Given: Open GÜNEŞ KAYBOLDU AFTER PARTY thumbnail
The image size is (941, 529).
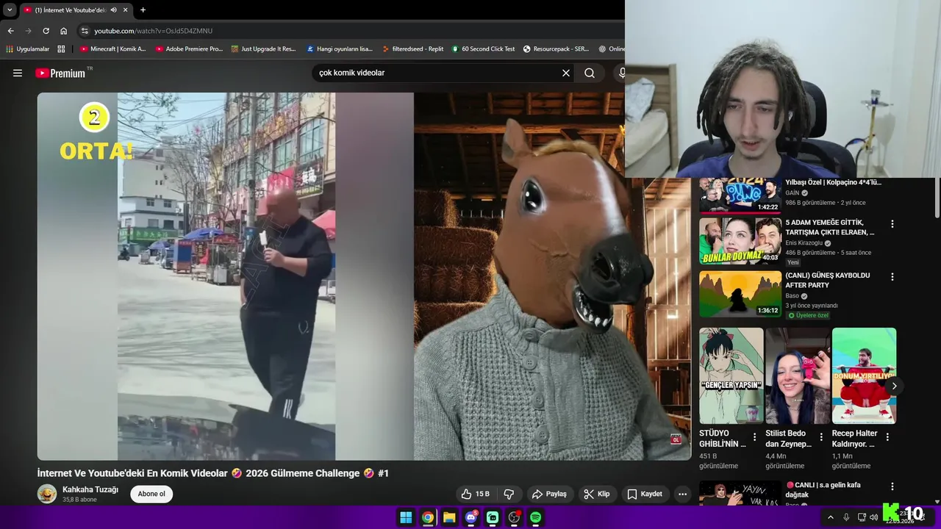Looking at the screenshot, I should 740,294.
